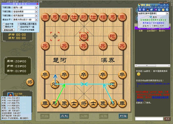Uncheck the 在棋盘上提示着法 checkbox
This screenshot has height=124, width=173.
[x=18, y=24]
